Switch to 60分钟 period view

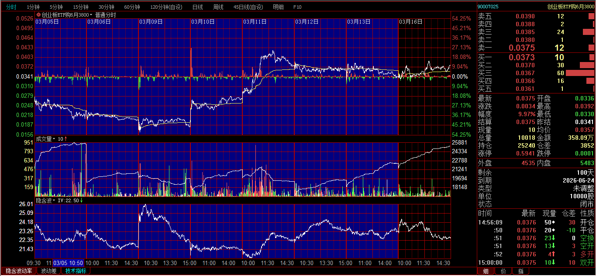132,7
